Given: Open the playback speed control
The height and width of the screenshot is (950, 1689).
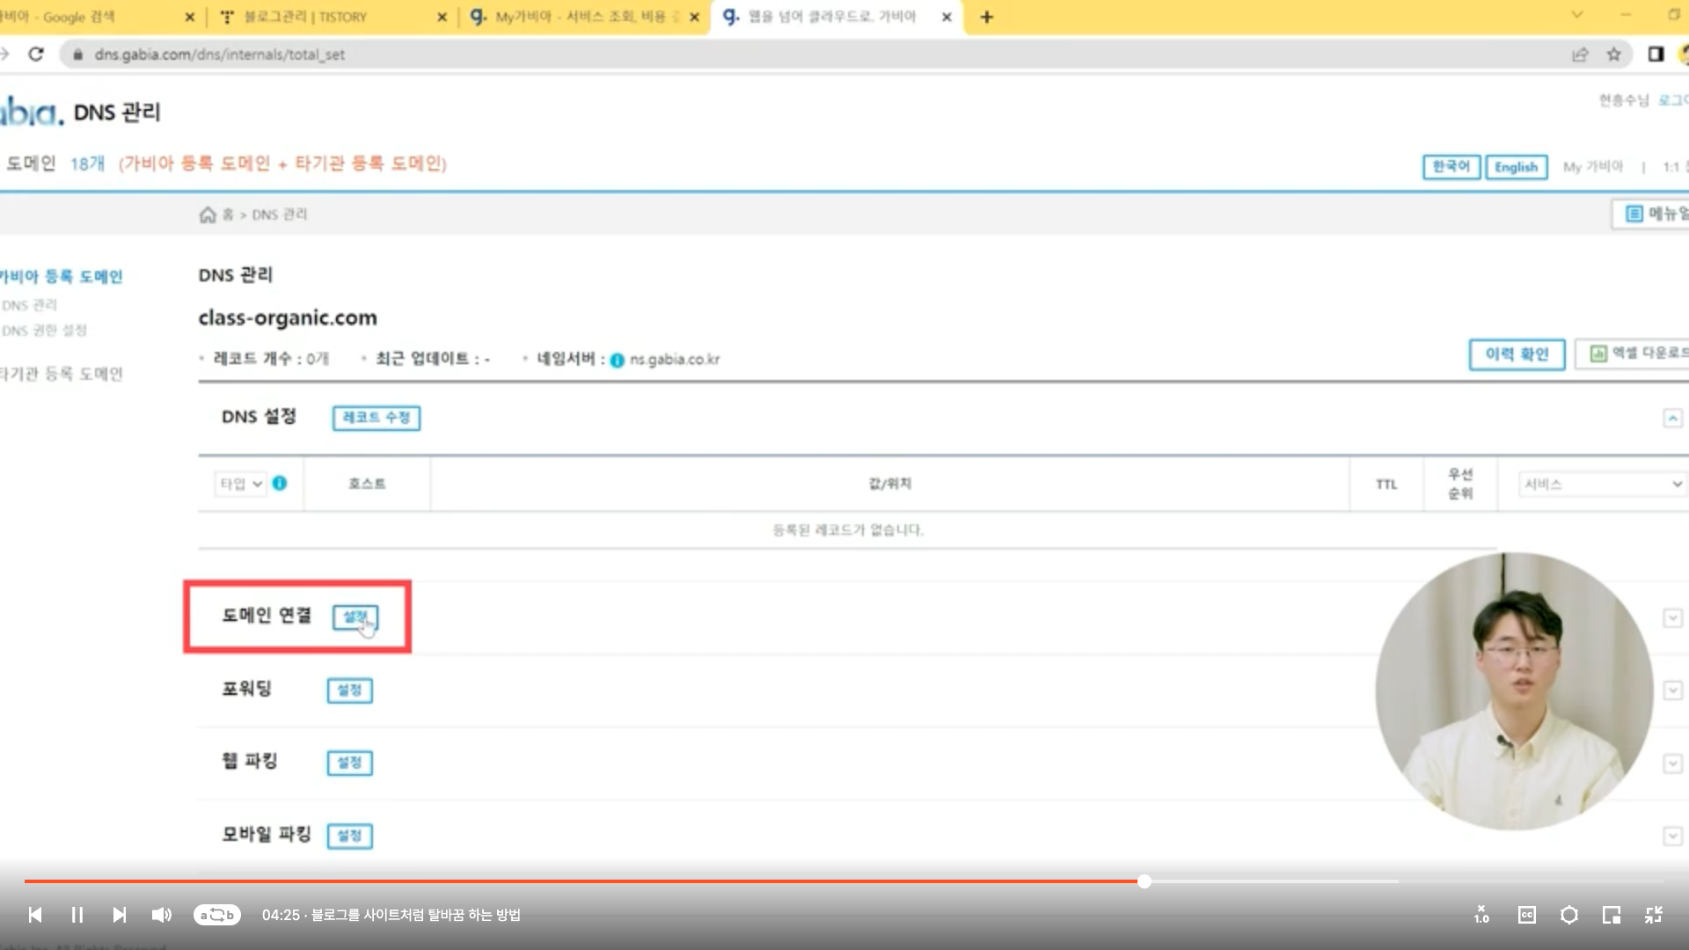Looking at the screenshot, I should pos(1482,915).
